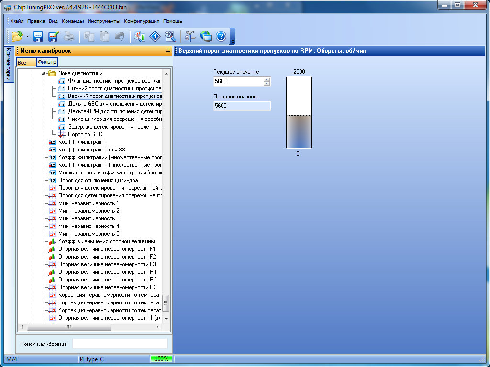Expand the toolbar overflow options arrow
The height and width of the screenshot is (367, 490).
coord(233,42)
